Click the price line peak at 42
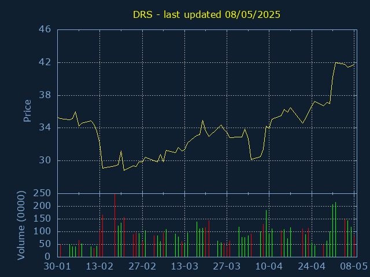Screen dimensions: 370x277 [x=335, y=63]
